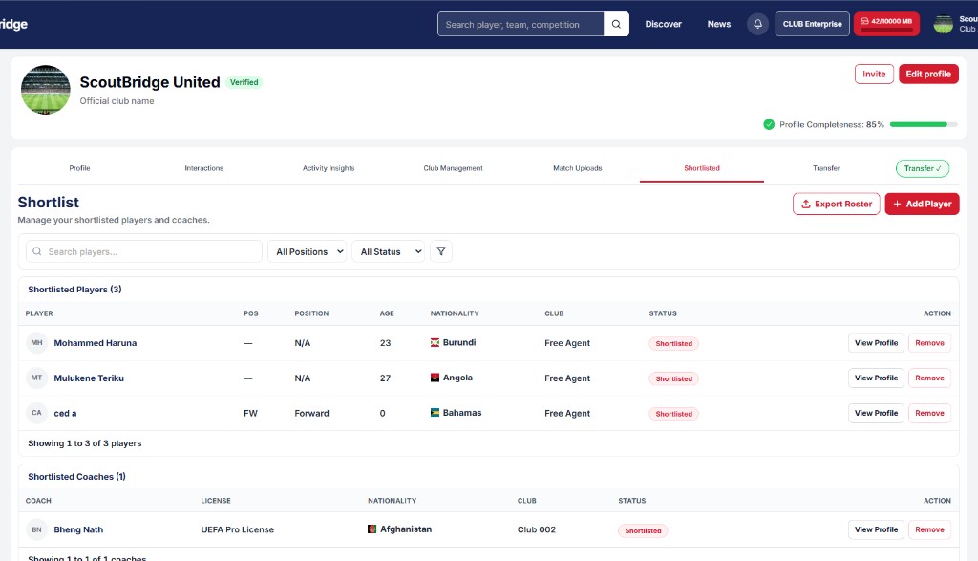978x561 pixels.
Task: Open the Club Management tab
Action: coord(453,168)
